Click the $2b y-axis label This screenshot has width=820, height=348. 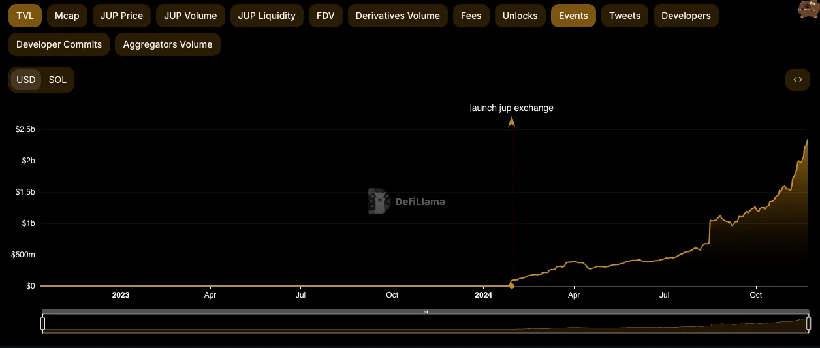(27, 161)
